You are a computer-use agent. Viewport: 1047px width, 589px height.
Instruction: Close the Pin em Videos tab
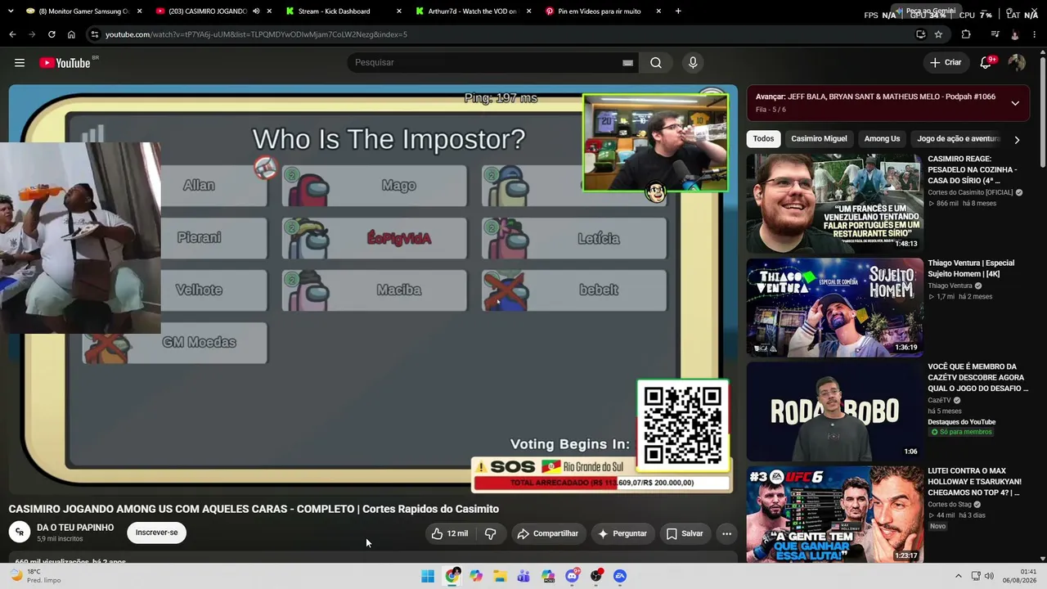[658, 11]
